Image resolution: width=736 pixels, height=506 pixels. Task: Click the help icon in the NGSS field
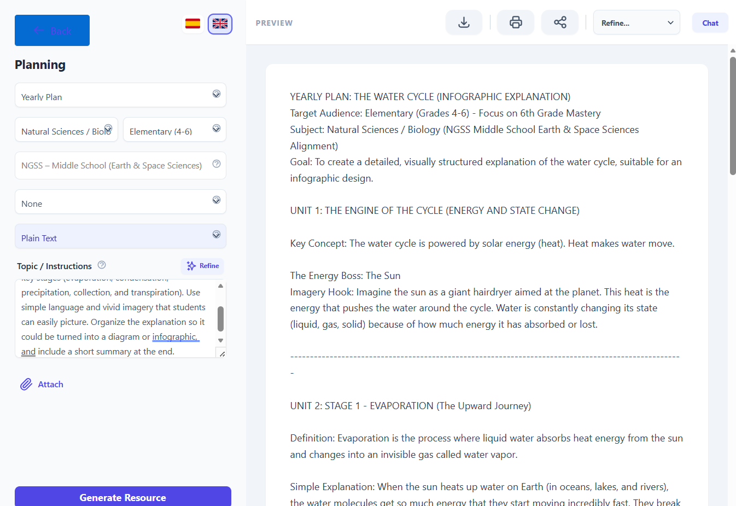217,164
